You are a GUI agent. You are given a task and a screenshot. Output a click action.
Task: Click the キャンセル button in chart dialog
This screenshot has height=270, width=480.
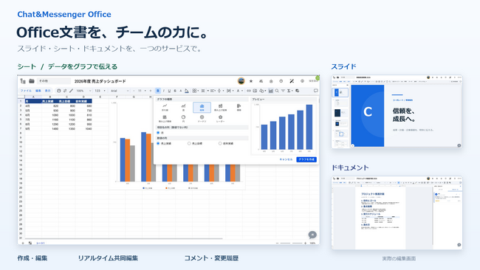coord(286,159)
